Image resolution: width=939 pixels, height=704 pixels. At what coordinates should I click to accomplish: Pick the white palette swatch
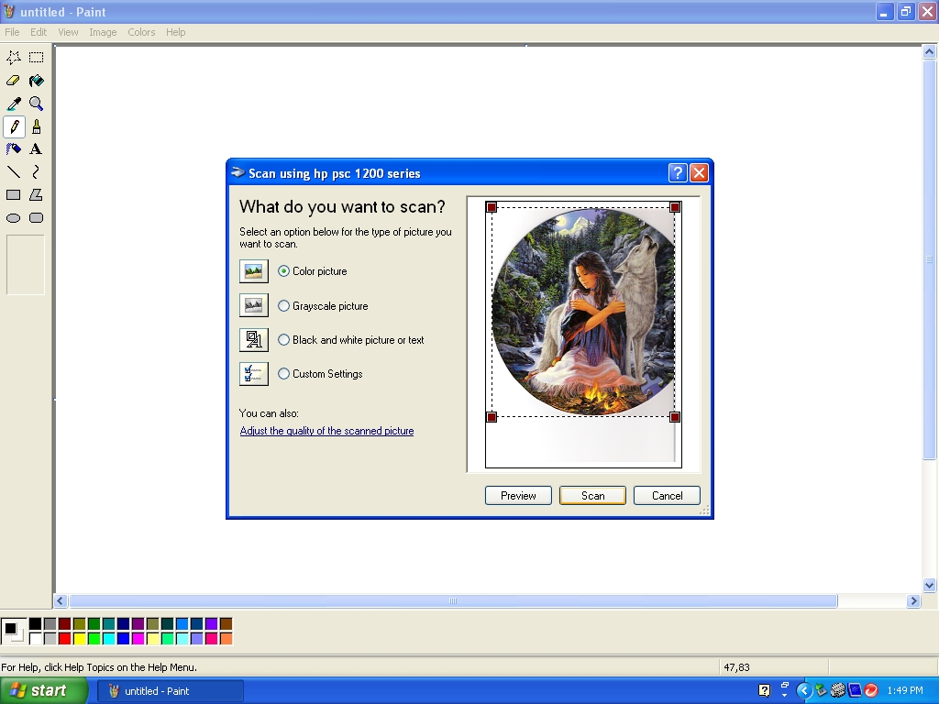(x=36, y=639)
